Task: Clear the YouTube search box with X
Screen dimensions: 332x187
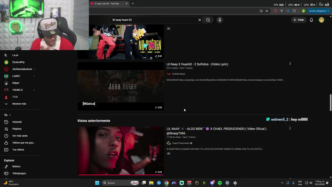Action: (x=200, y=20)
